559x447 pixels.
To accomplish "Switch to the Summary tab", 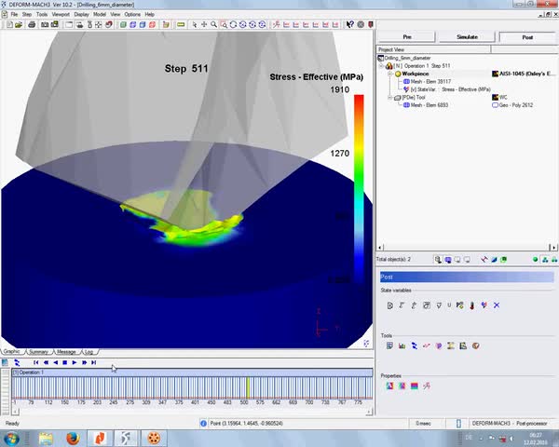I will coord(38,352).
